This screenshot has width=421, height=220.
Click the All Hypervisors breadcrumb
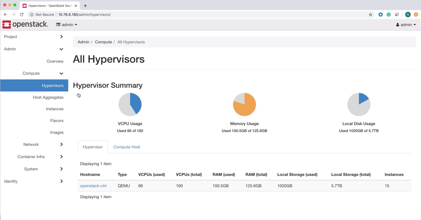point(131,42)
